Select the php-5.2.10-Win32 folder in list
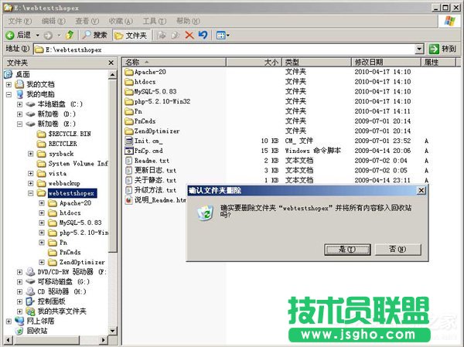The height and width of the screenshot is (347, 464). (x=158, y=101)
